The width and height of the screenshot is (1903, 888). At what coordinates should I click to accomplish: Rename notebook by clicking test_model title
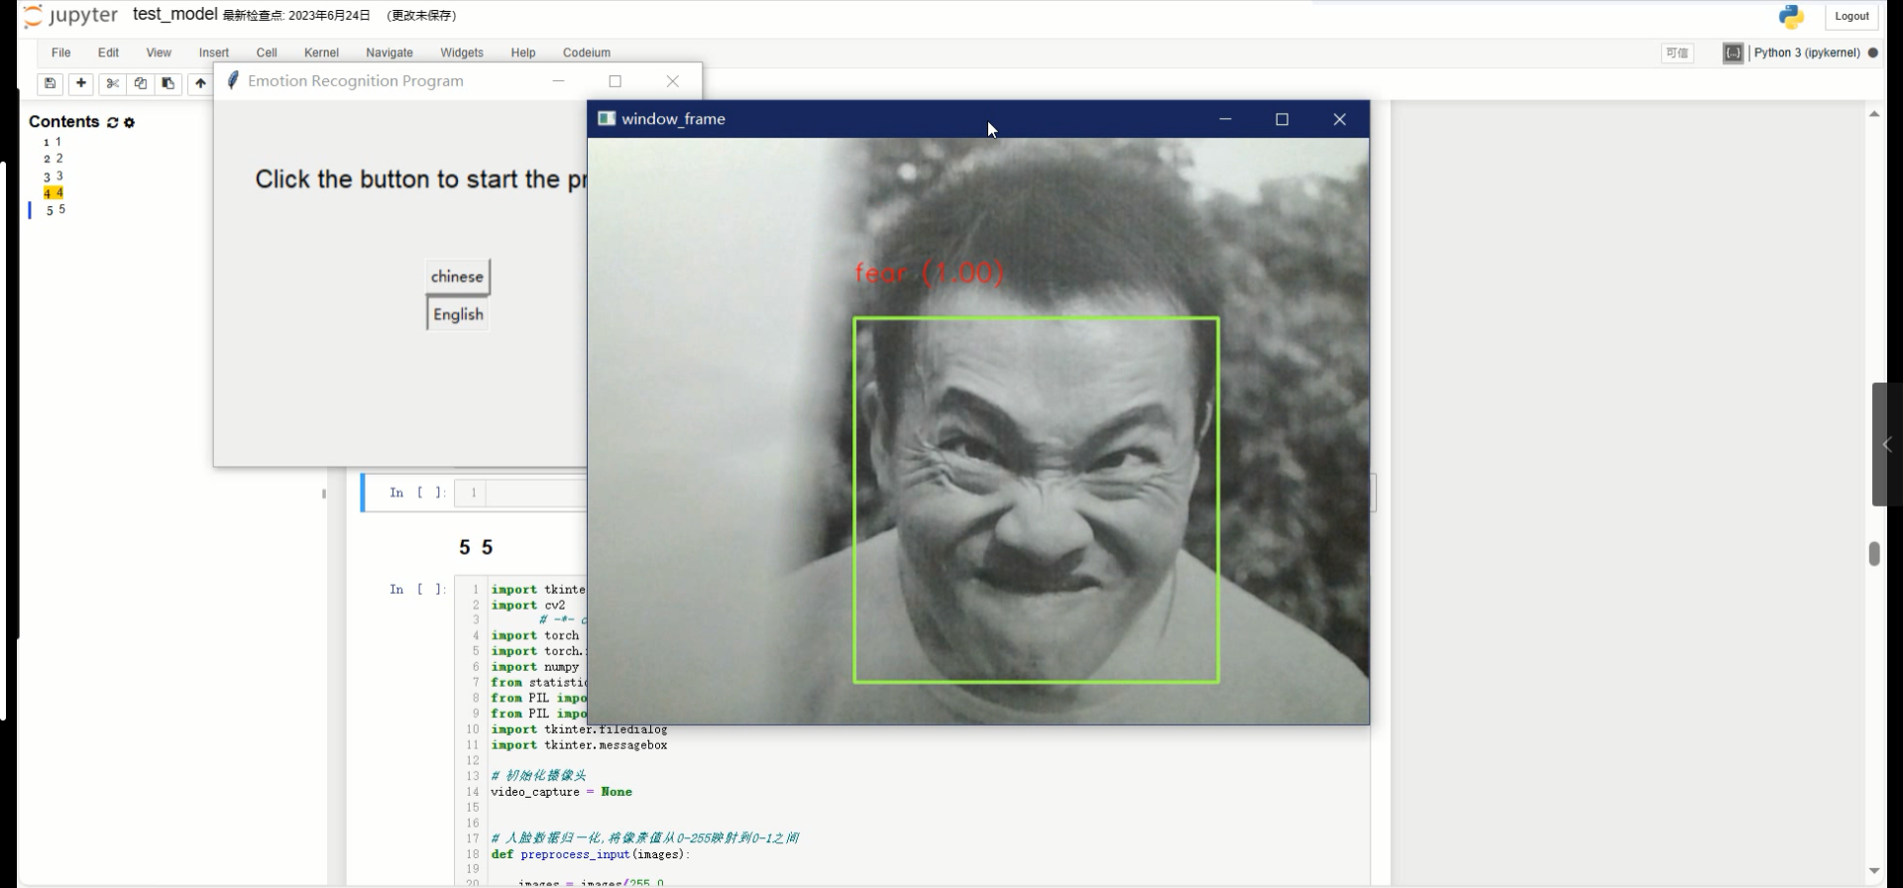coord(175,14)
